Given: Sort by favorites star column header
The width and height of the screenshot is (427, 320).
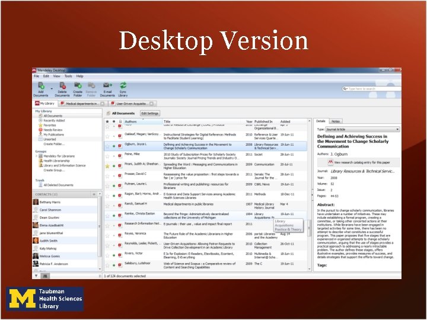Looking at the screenshot, I should pyautogui.click(x=107, y=121).
